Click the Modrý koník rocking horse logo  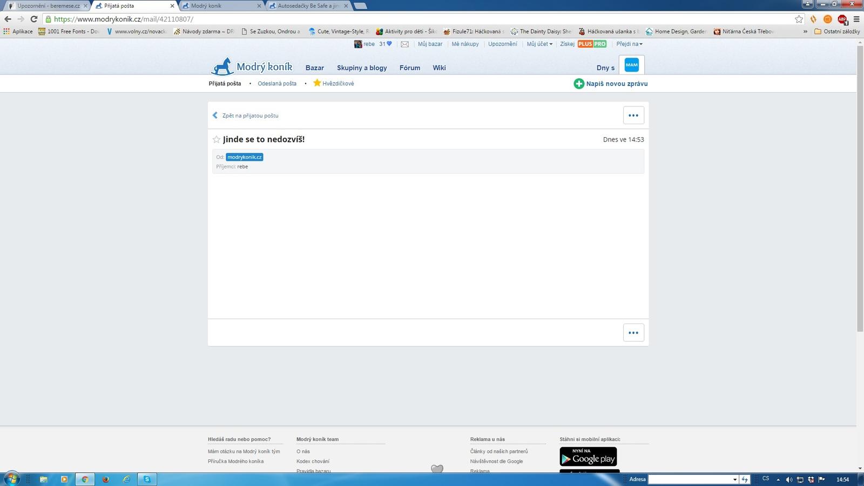222,66
